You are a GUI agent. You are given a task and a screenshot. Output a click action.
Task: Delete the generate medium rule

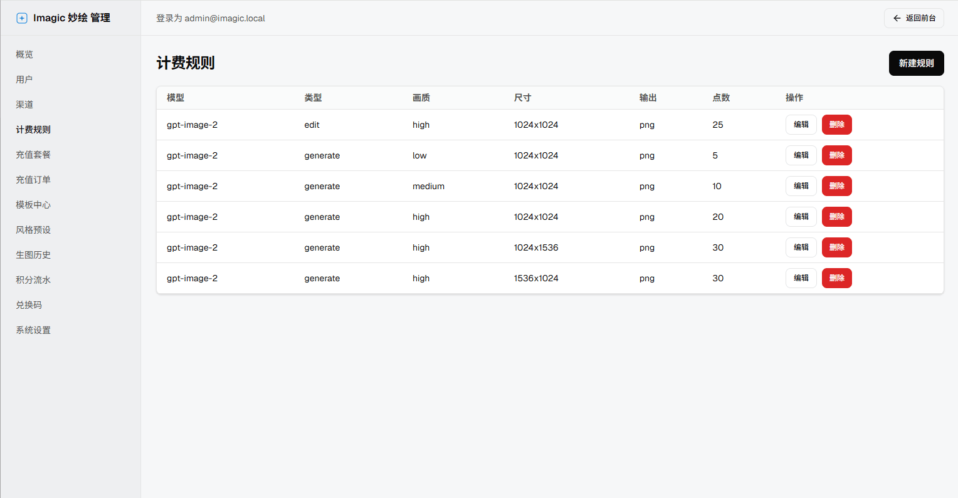coord(837,186)
